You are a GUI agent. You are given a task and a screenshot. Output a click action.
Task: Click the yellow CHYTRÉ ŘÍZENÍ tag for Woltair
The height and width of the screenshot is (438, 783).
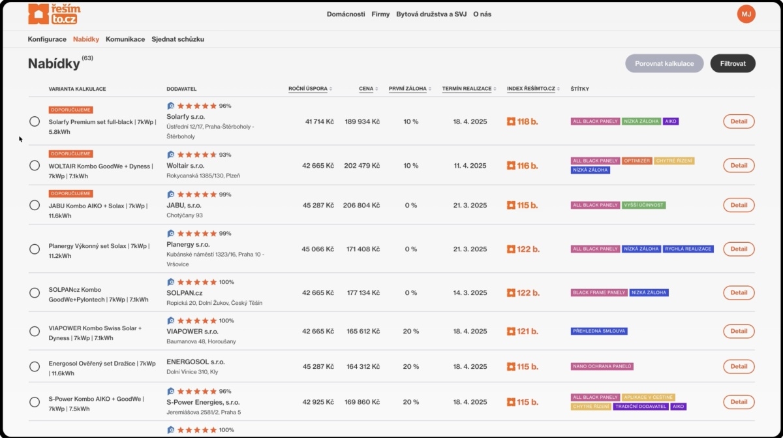point(675,161)
